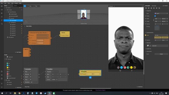Image resolution: width=169 pixels, height=95 pixels.
Task: Click the Actions button in Inspector
Action: click(165, 6)
